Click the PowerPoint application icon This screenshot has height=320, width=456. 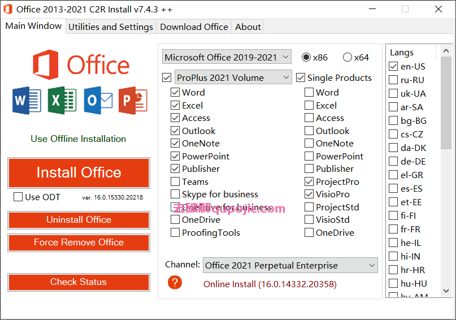tap(133, 101)
